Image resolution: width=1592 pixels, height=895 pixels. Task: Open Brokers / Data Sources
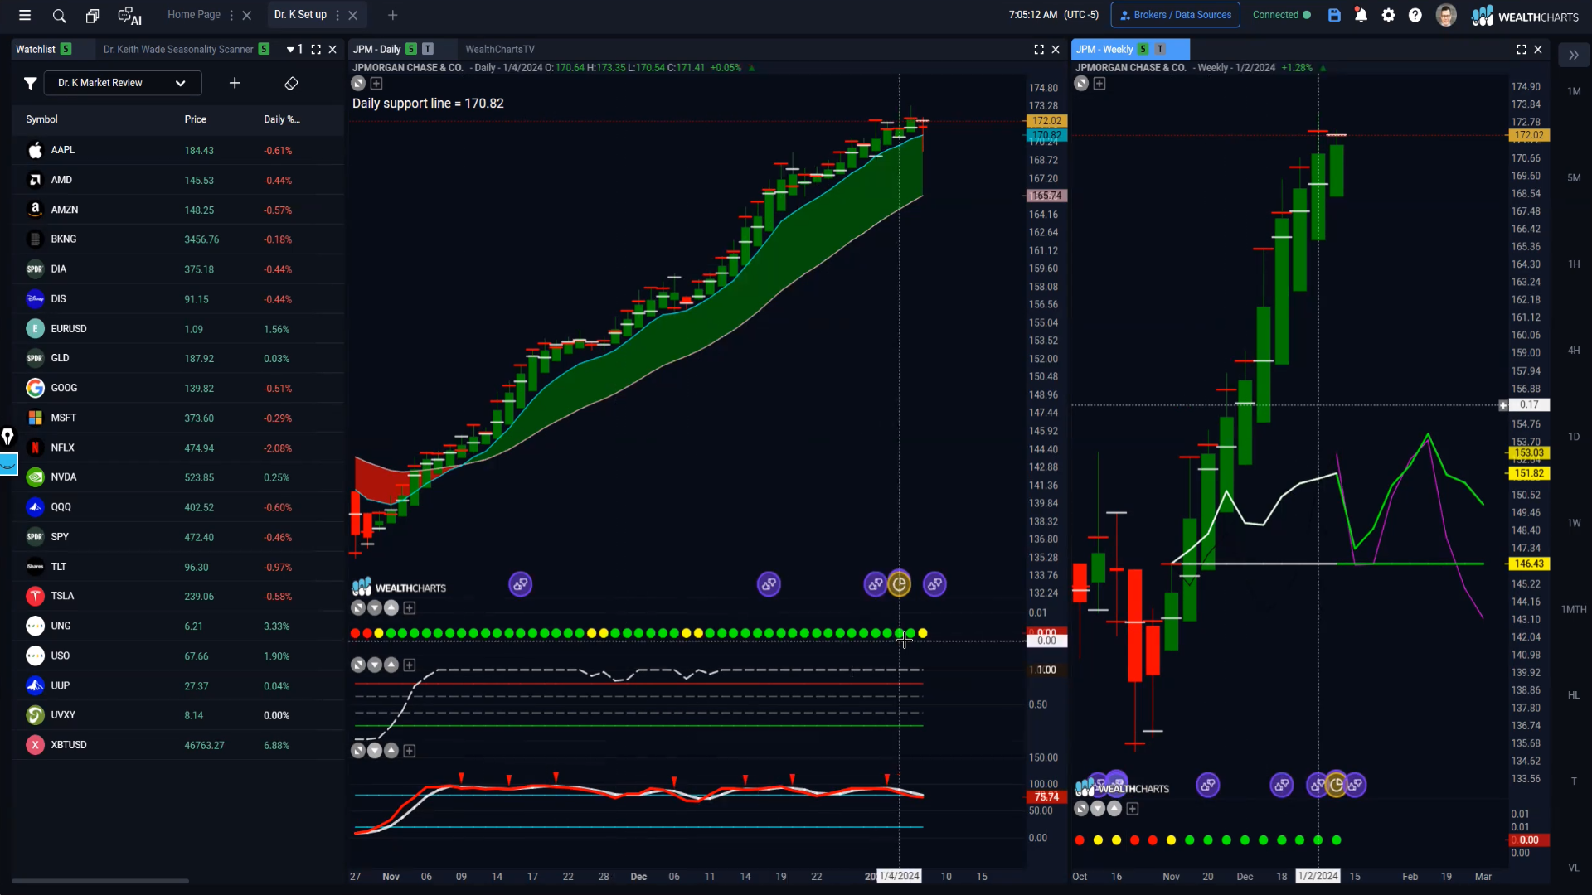pos(1176,15)
